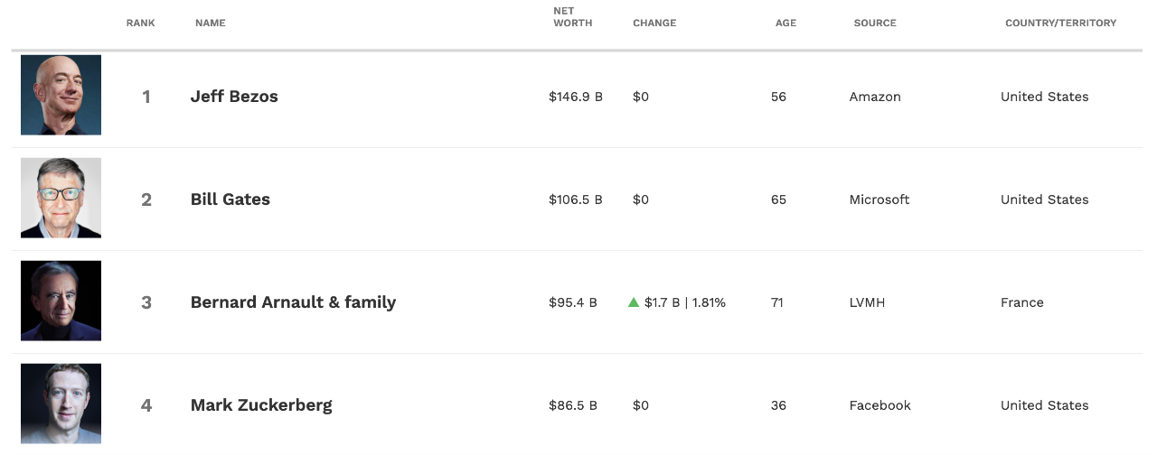Click the green upward change arrow
Image resolution: width=1157 pixels, height=455 pixels.
[x=634, y=302]
